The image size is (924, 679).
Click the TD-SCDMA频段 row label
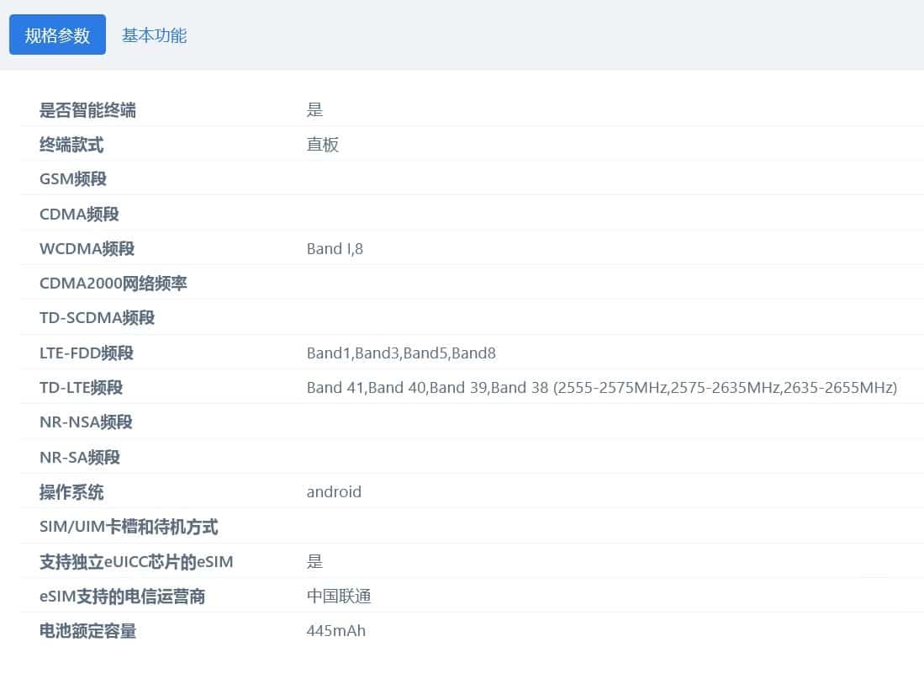[97, 318]
